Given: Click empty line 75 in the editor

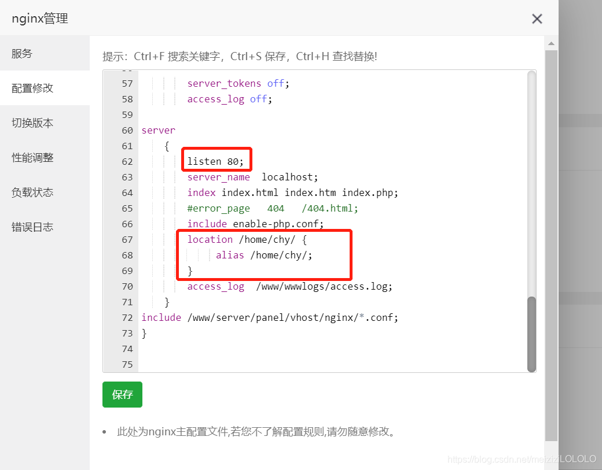Looking at the screenshot, I should coord(332,365).
